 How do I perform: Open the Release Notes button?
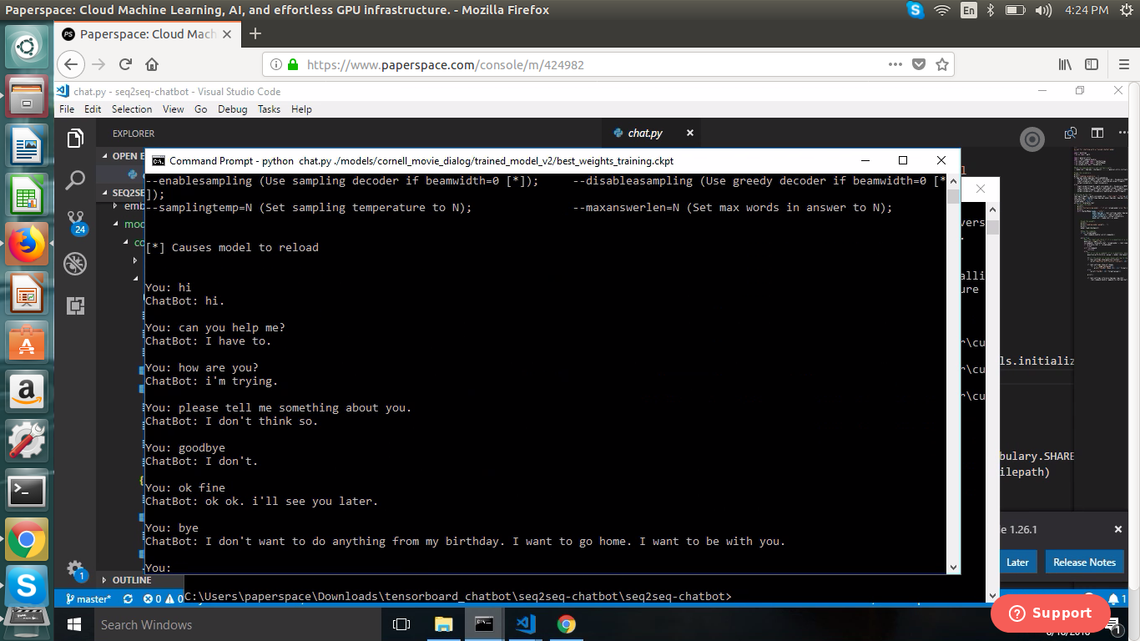click(1084, 562)
